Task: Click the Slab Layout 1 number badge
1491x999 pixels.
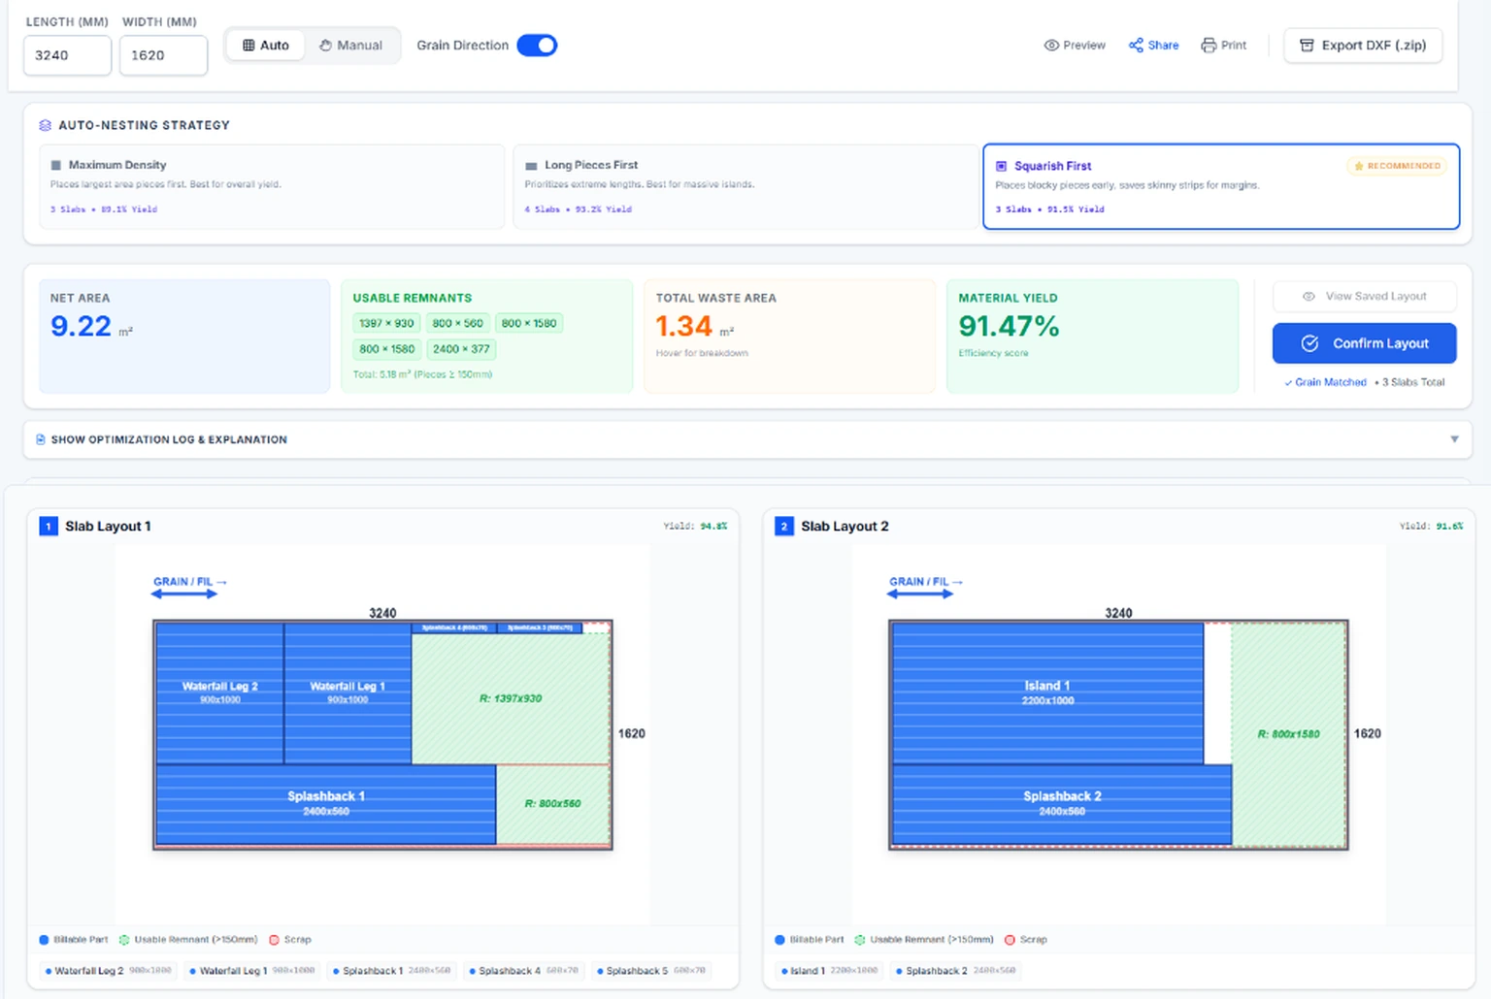Action: [x=49, y=526]
